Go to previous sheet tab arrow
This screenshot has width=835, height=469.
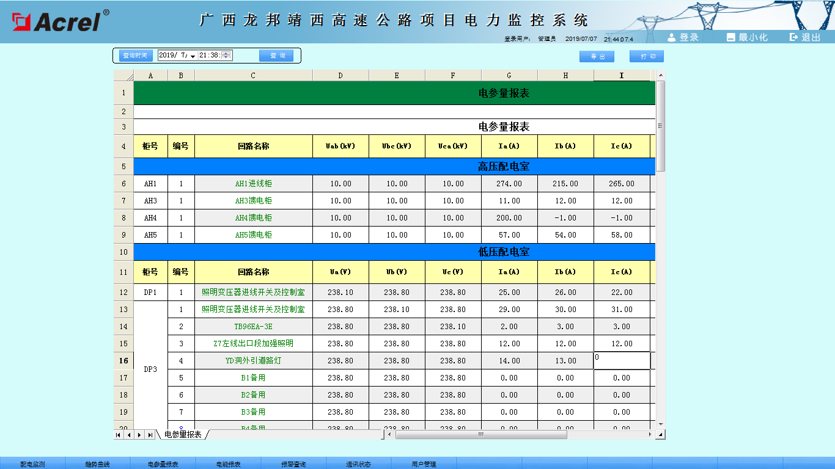coord(128,435)
